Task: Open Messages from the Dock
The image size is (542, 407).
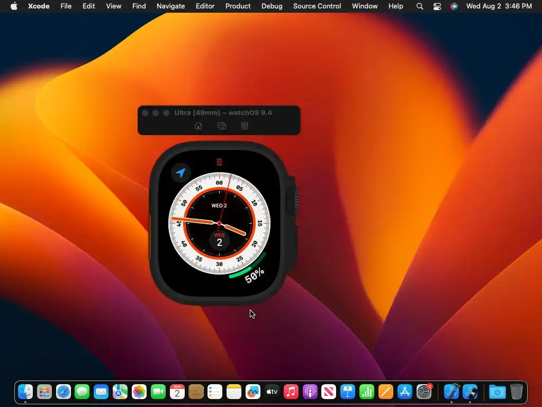Action: point(82,392)
